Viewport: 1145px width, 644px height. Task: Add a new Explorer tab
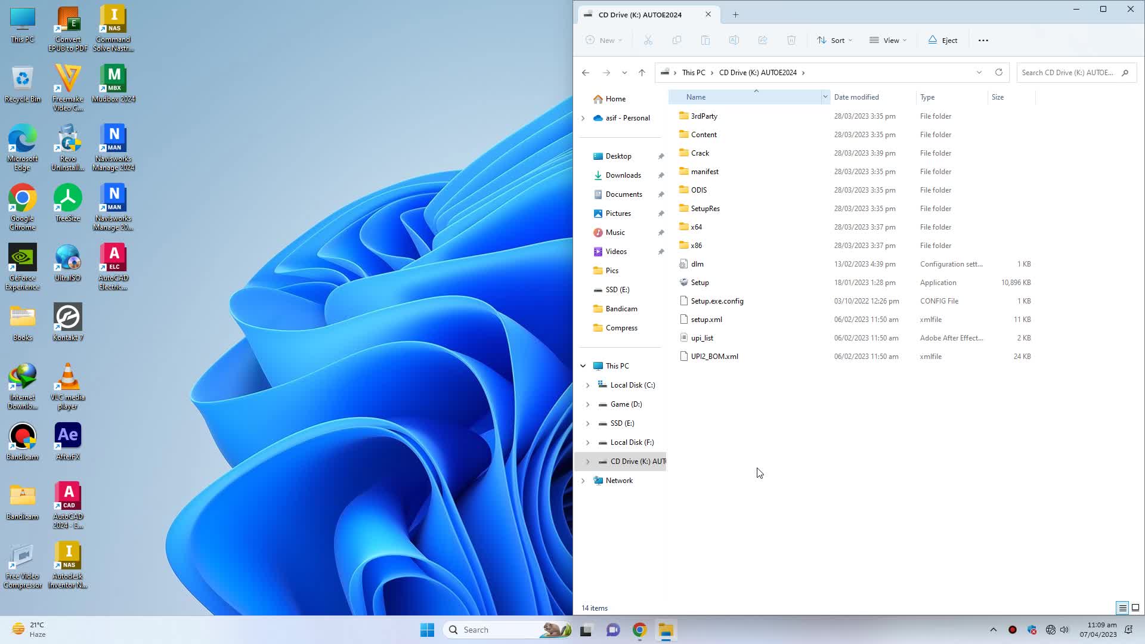tap(735, 15)
